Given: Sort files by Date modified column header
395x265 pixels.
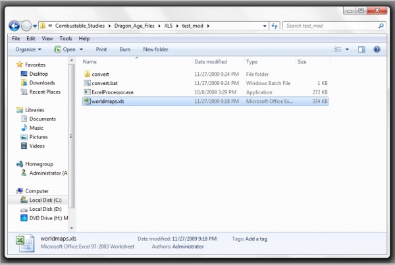Looking at the screenshot, I should [211, 61].
